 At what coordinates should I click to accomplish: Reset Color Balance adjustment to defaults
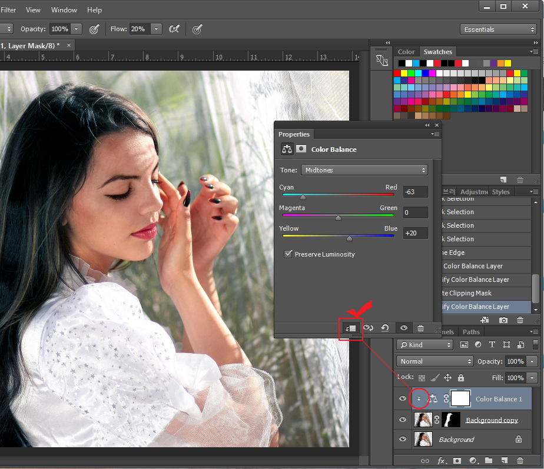click(x=385, y=328)
